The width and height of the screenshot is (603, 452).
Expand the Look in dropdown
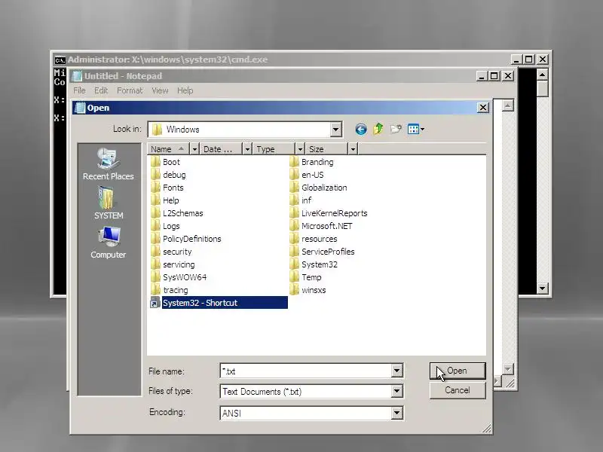335,130
